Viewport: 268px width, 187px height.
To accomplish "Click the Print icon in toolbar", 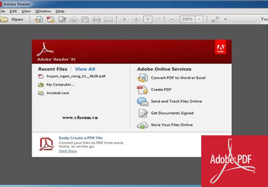I will pos(96,20).
